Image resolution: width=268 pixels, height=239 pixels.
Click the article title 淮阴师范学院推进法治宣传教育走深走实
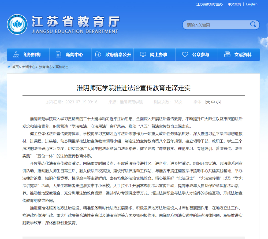[134, 88]
